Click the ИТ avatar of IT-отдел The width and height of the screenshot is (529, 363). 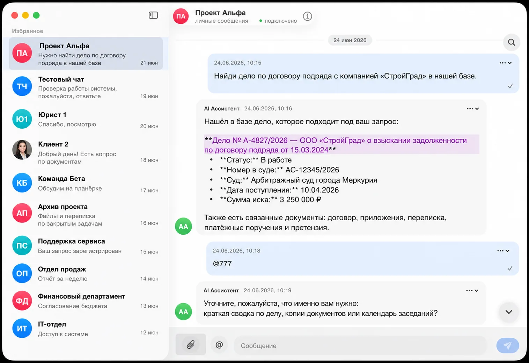(x=22, y=328)
